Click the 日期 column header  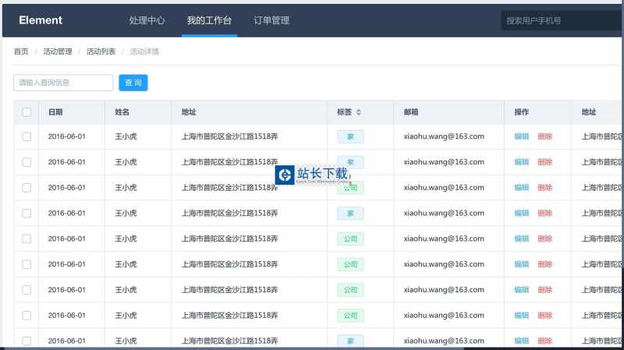[x=55, y=112]
